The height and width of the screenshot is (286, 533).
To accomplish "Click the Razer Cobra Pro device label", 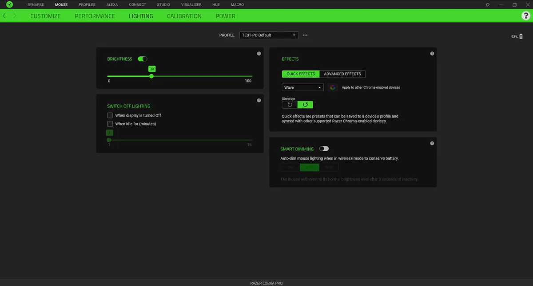I will tap(266, 283).
